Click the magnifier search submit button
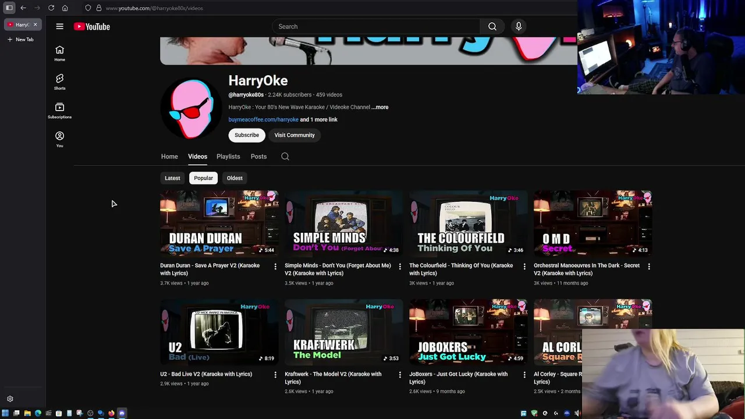This screenshot has width=745, height=419. coord(492,26)
